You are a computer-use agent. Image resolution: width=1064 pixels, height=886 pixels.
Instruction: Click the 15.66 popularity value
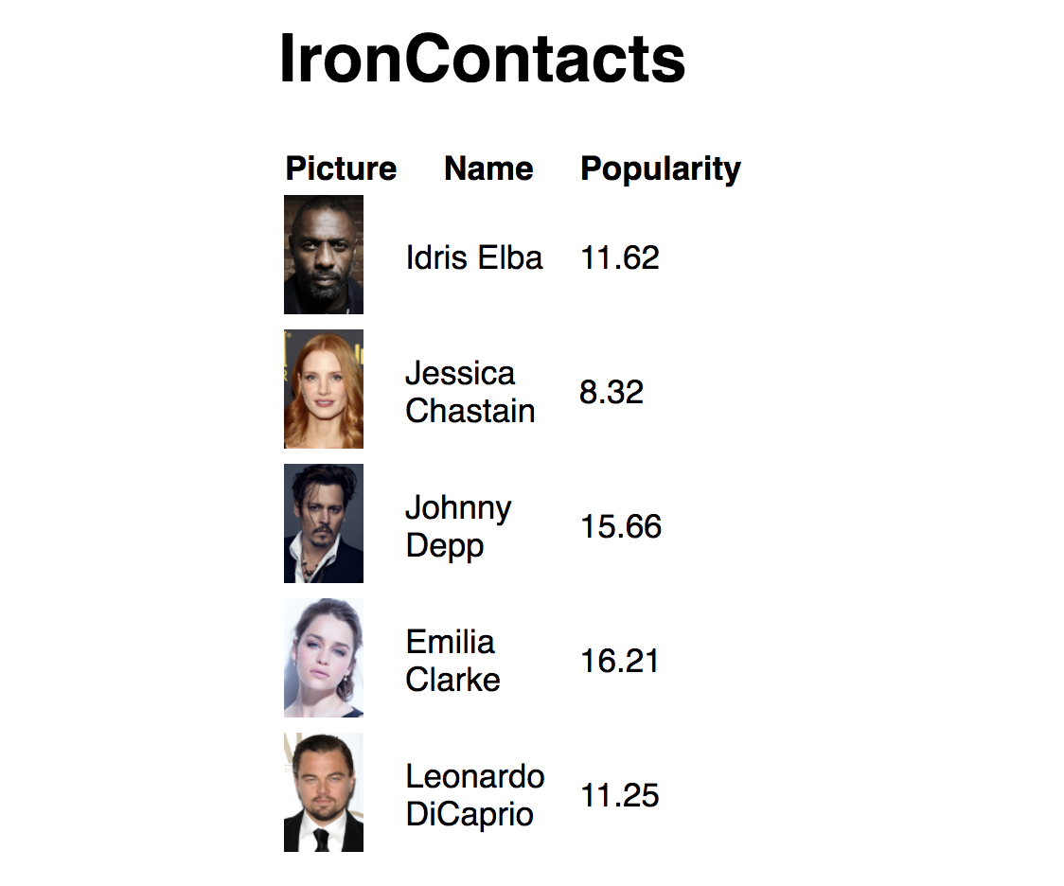621,526
